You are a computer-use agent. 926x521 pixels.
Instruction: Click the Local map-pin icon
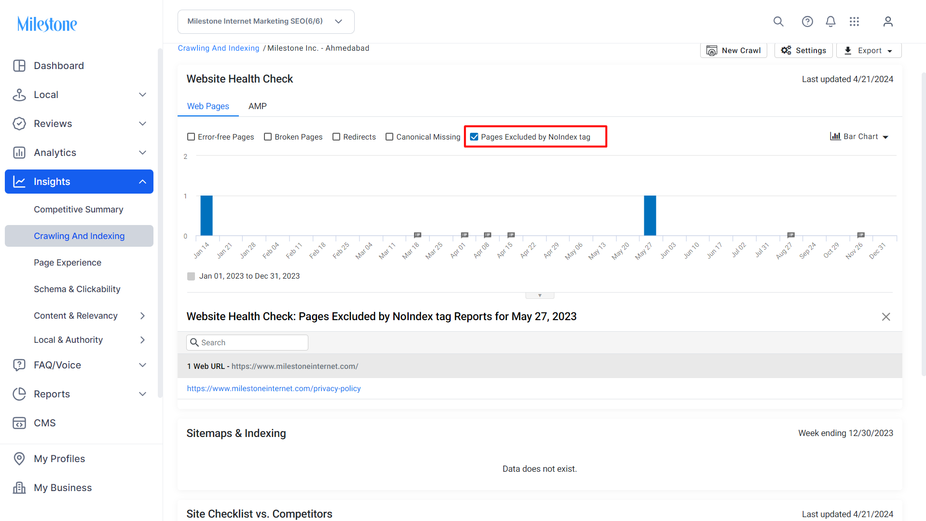point(19,95)
